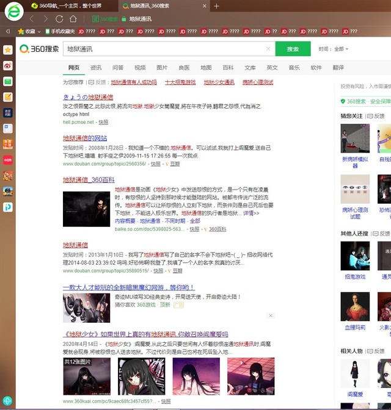Open a new tab with the plus button

216,5
